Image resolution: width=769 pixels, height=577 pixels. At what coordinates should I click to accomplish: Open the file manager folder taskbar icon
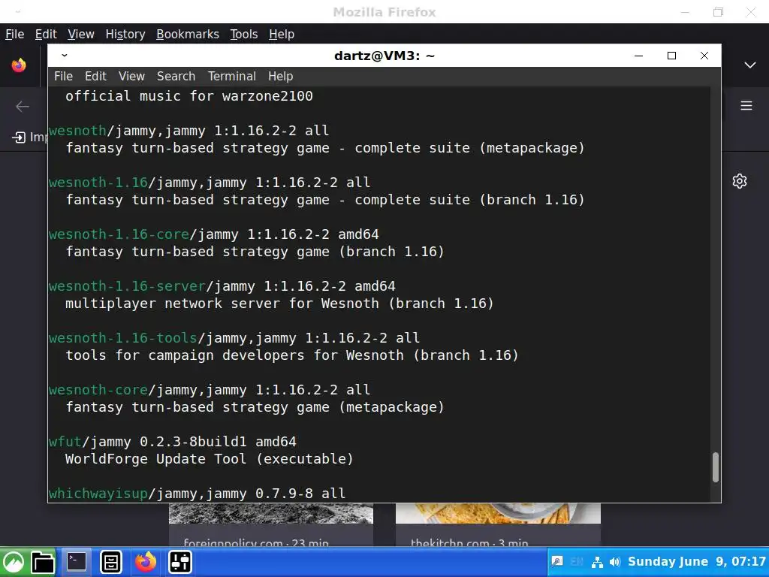click(x=43, y=562)
